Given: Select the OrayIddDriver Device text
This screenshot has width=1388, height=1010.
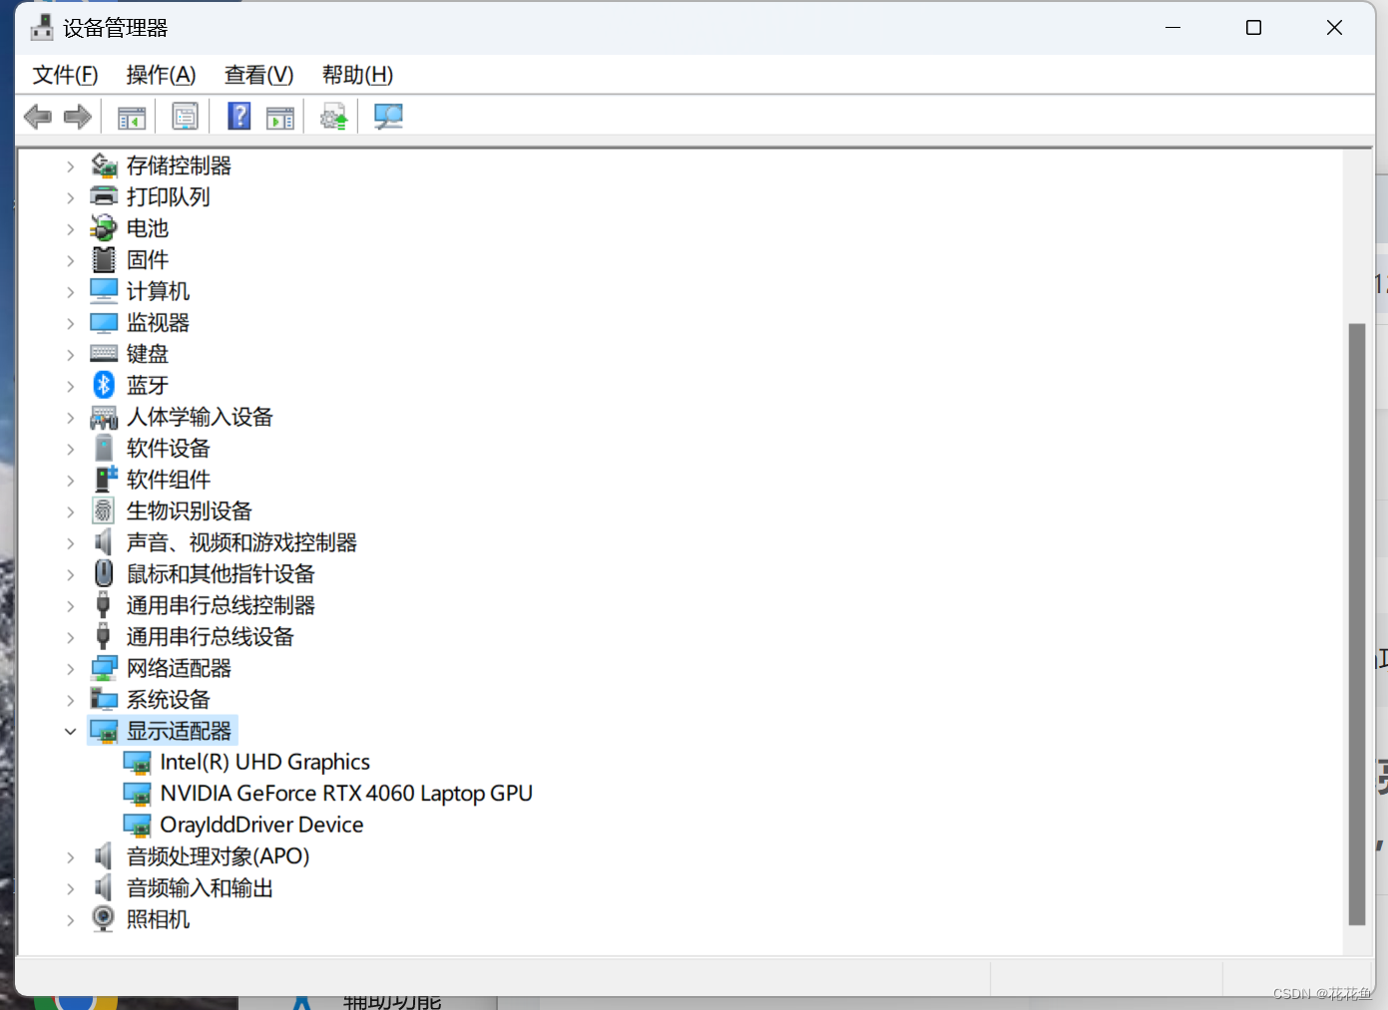Looking at the screenshot, I should click(x=261, y=826).
